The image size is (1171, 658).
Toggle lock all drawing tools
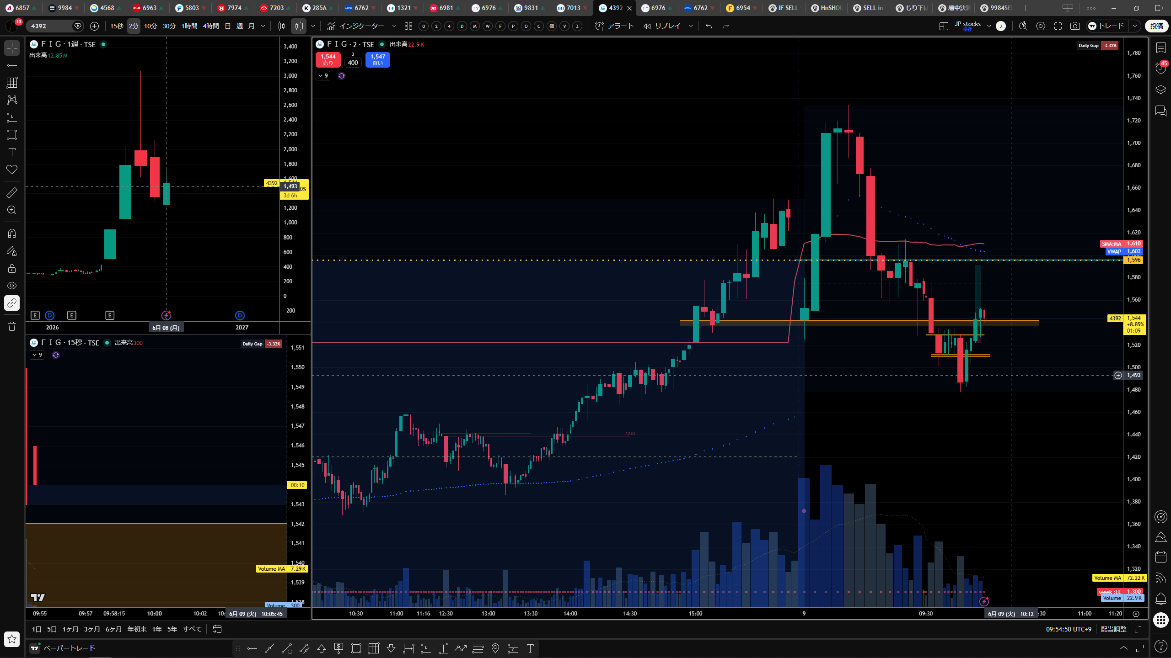12,268
